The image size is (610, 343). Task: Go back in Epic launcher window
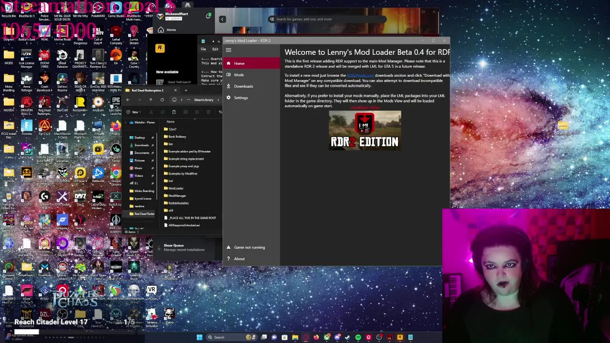(222, 19)
